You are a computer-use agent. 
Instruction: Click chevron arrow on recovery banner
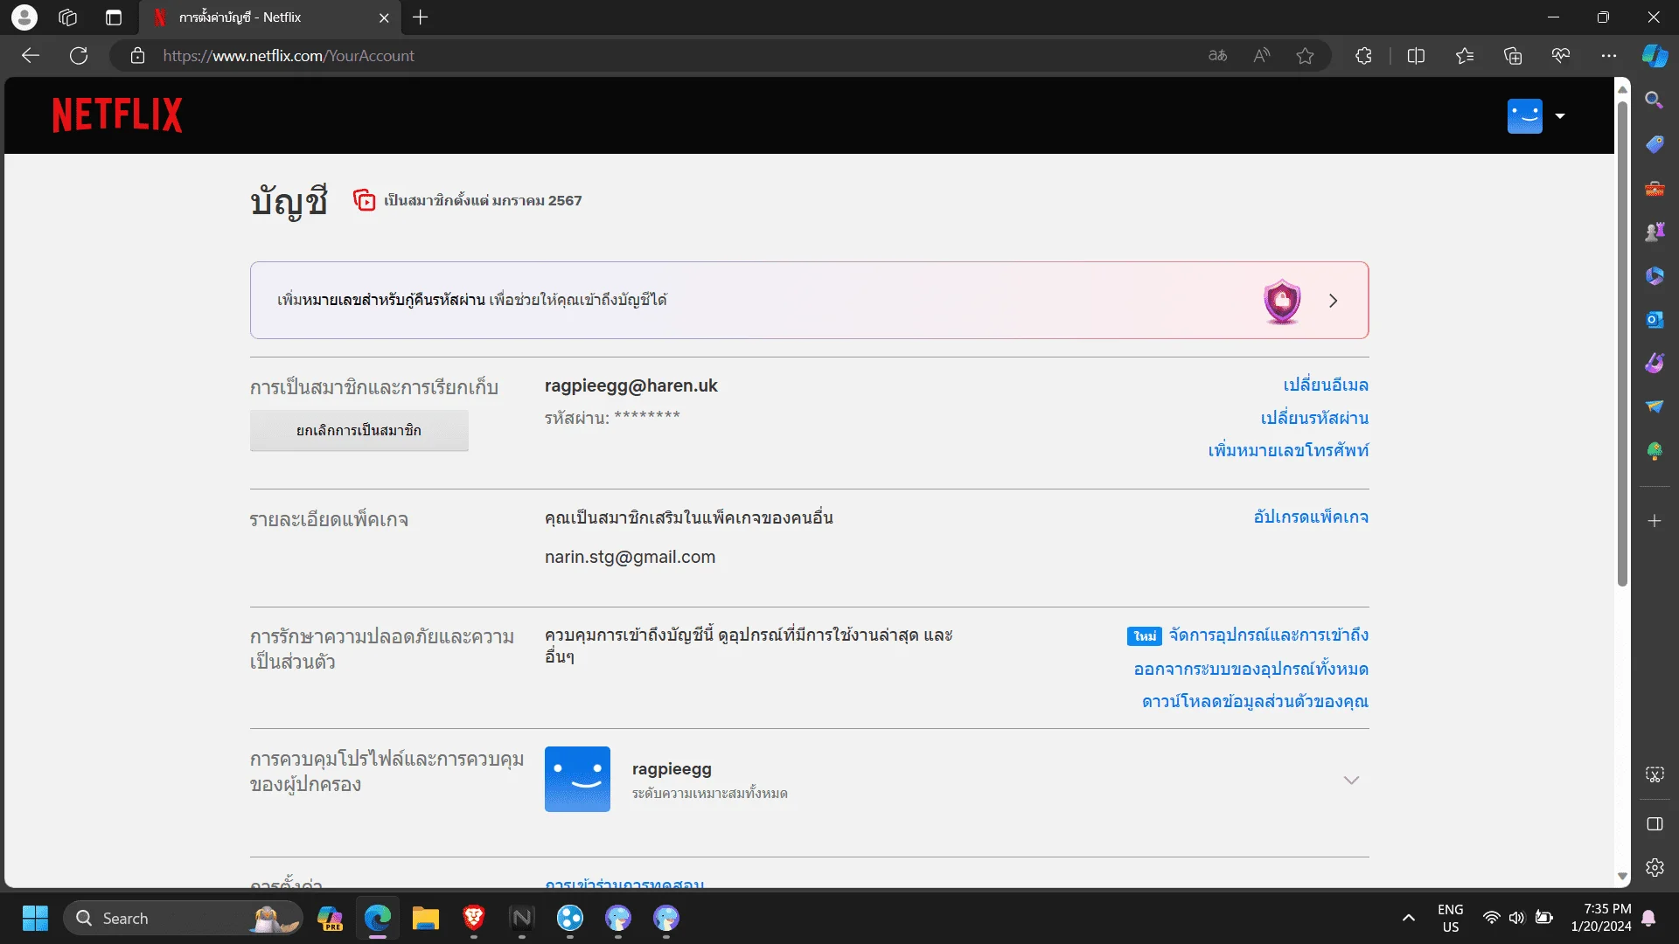click(x=1333, y=301)
